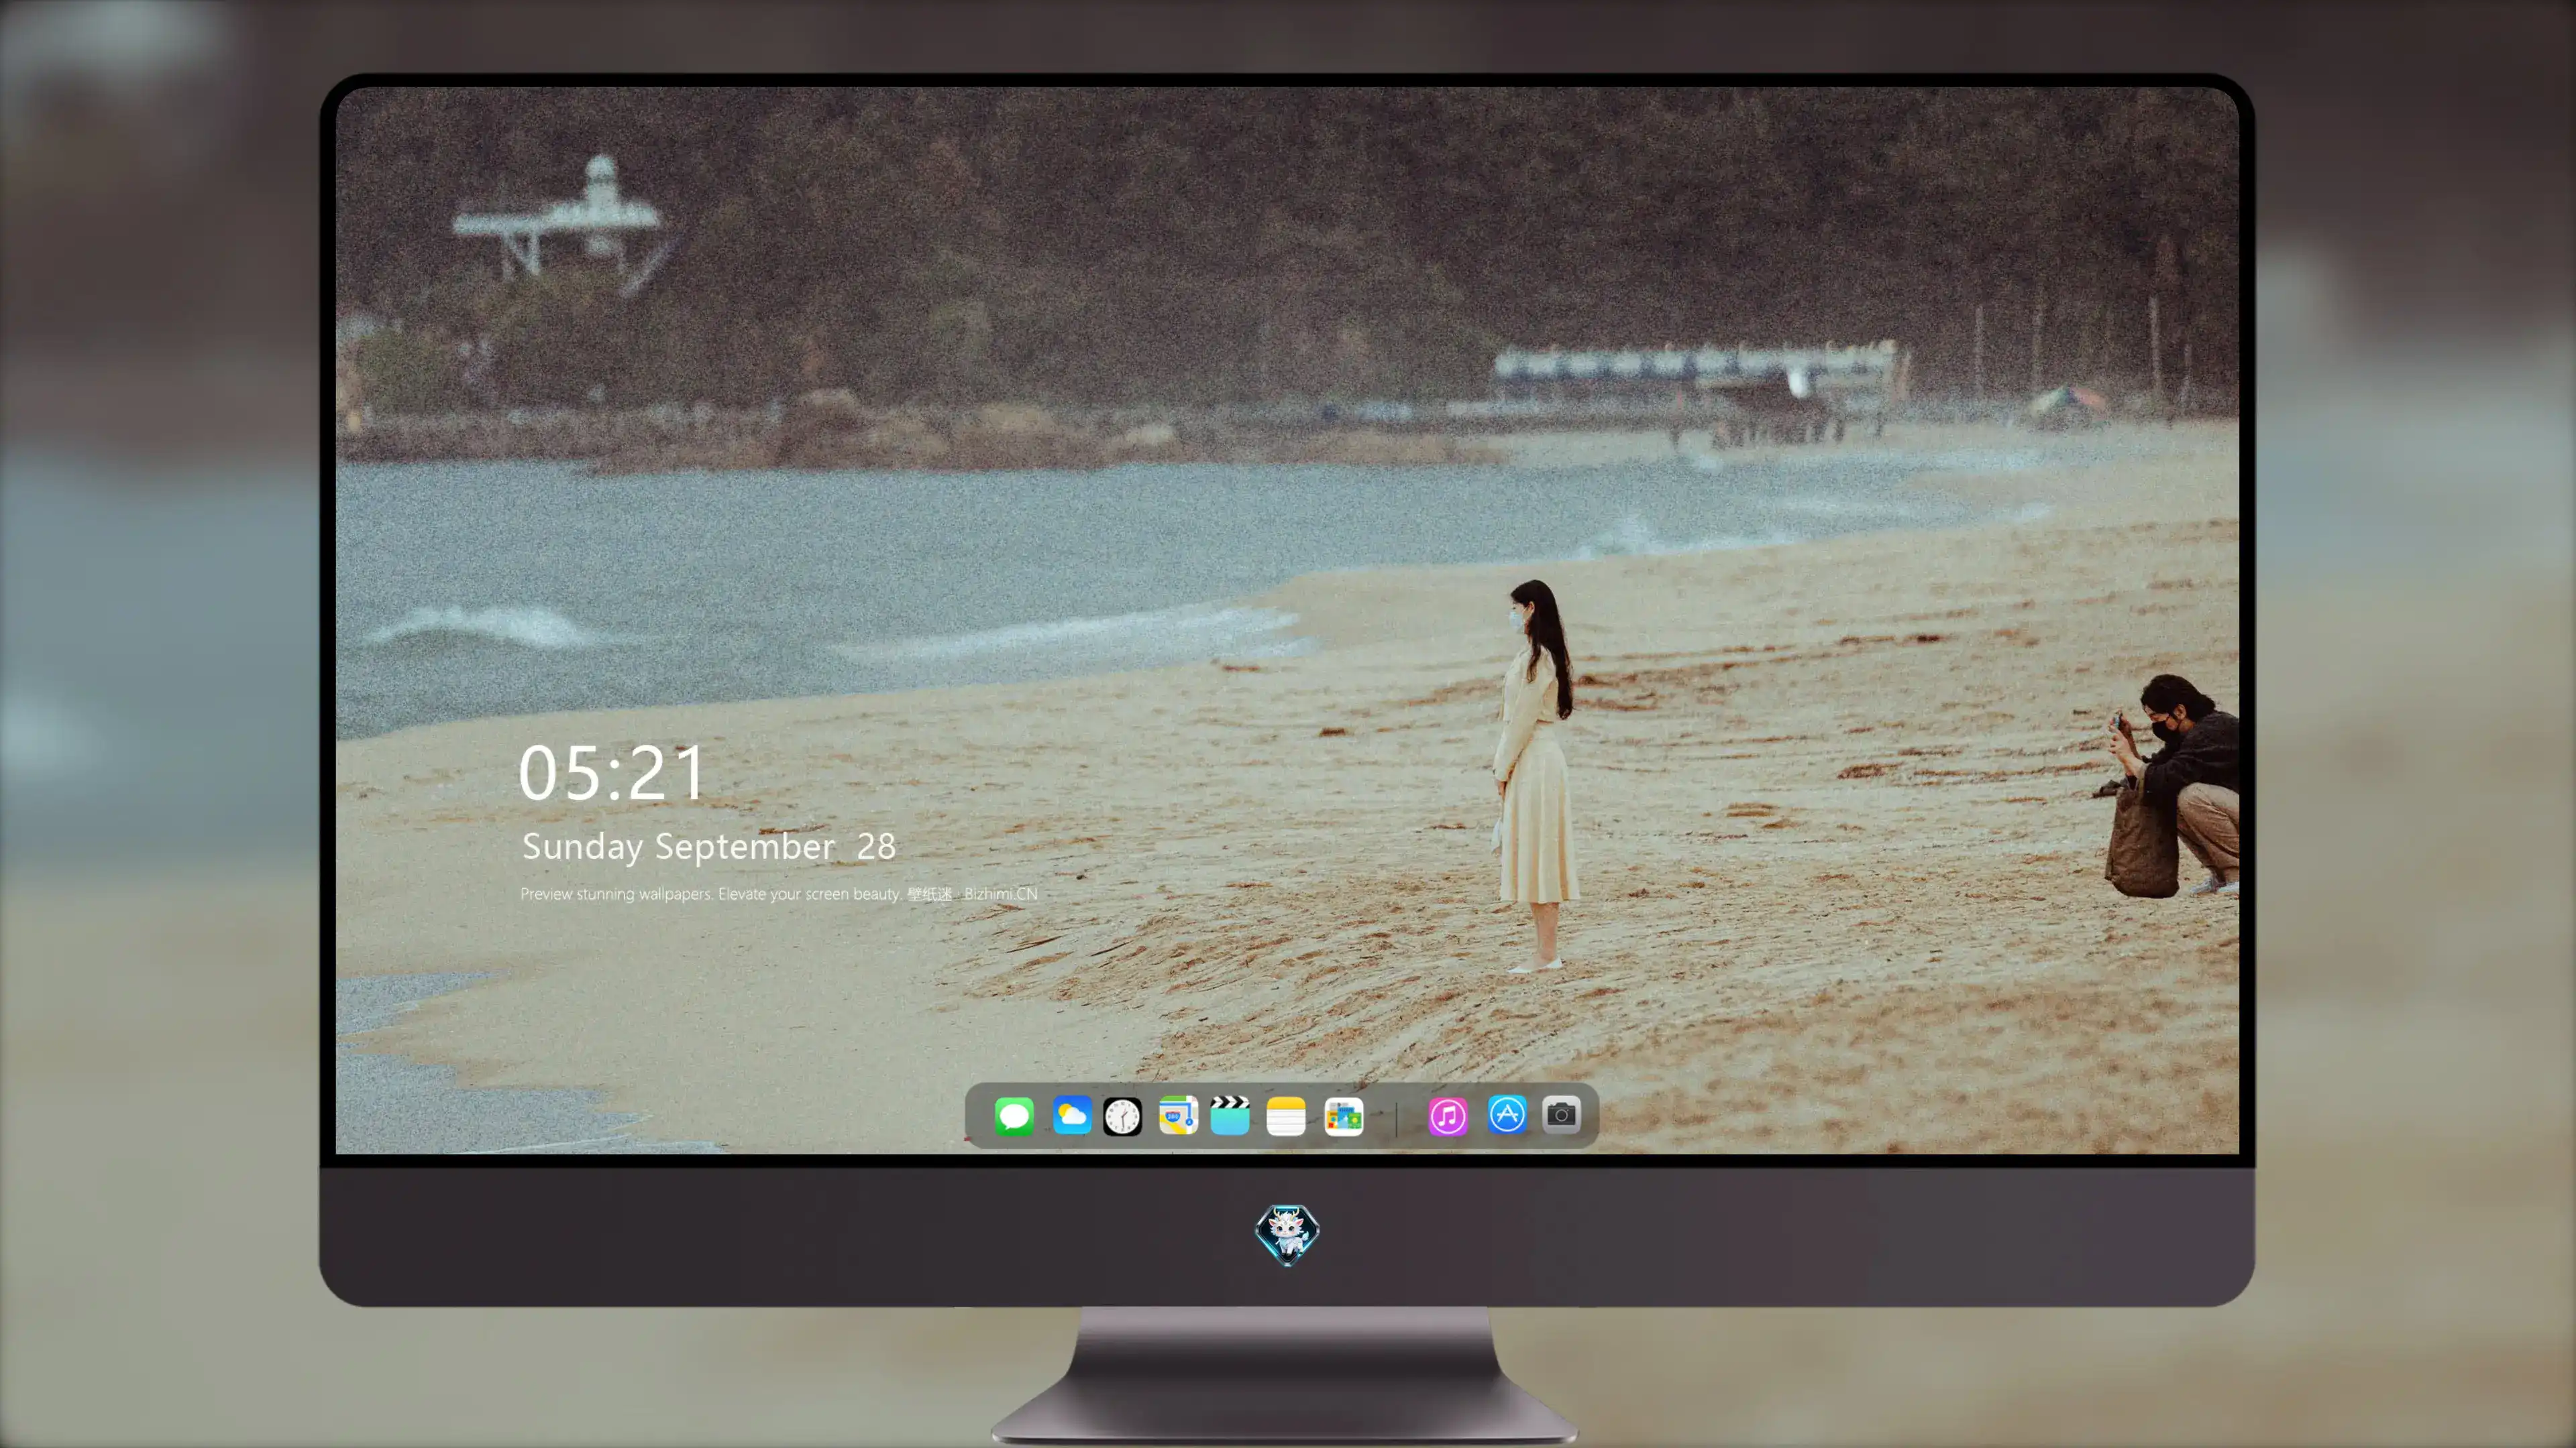The height and width of the screenshot is (1448, 2576).
Task: Launch the iTunes music app from dock
Action: [1448, 1115]
